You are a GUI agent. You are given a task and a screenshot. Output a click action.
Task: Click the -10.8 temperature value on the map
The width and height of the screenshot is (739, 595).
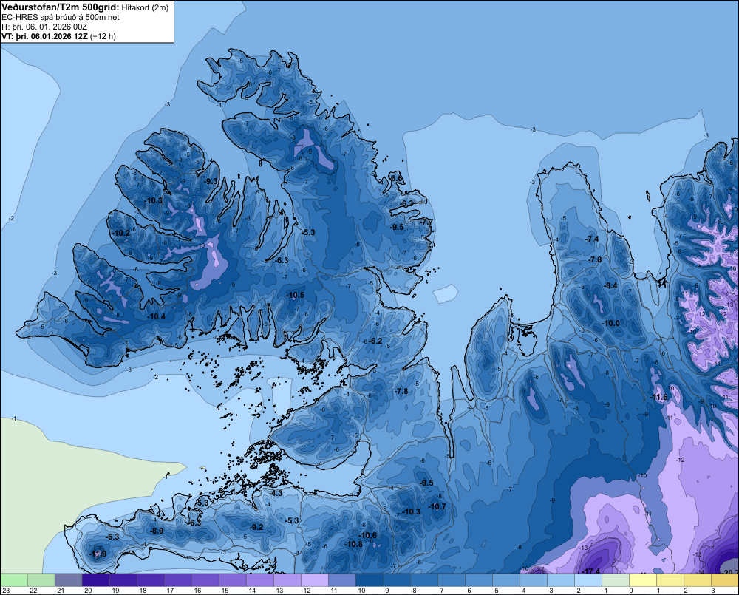point(353,544)
